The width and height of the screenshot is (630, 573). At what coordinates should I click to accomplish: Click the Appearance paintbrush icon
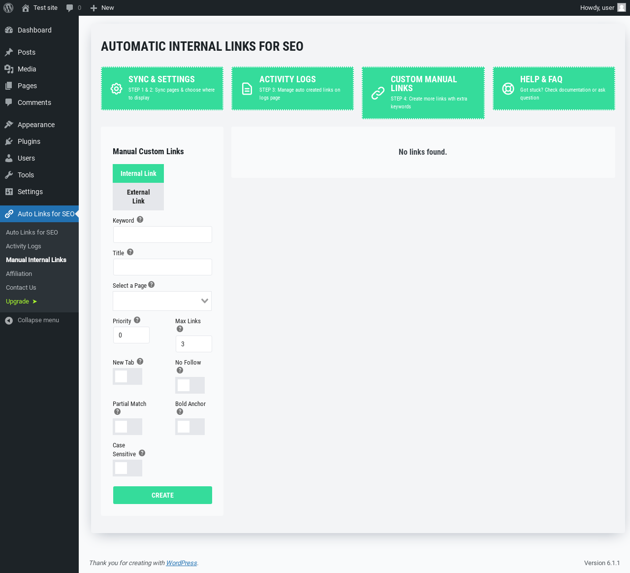pos(9,125)
